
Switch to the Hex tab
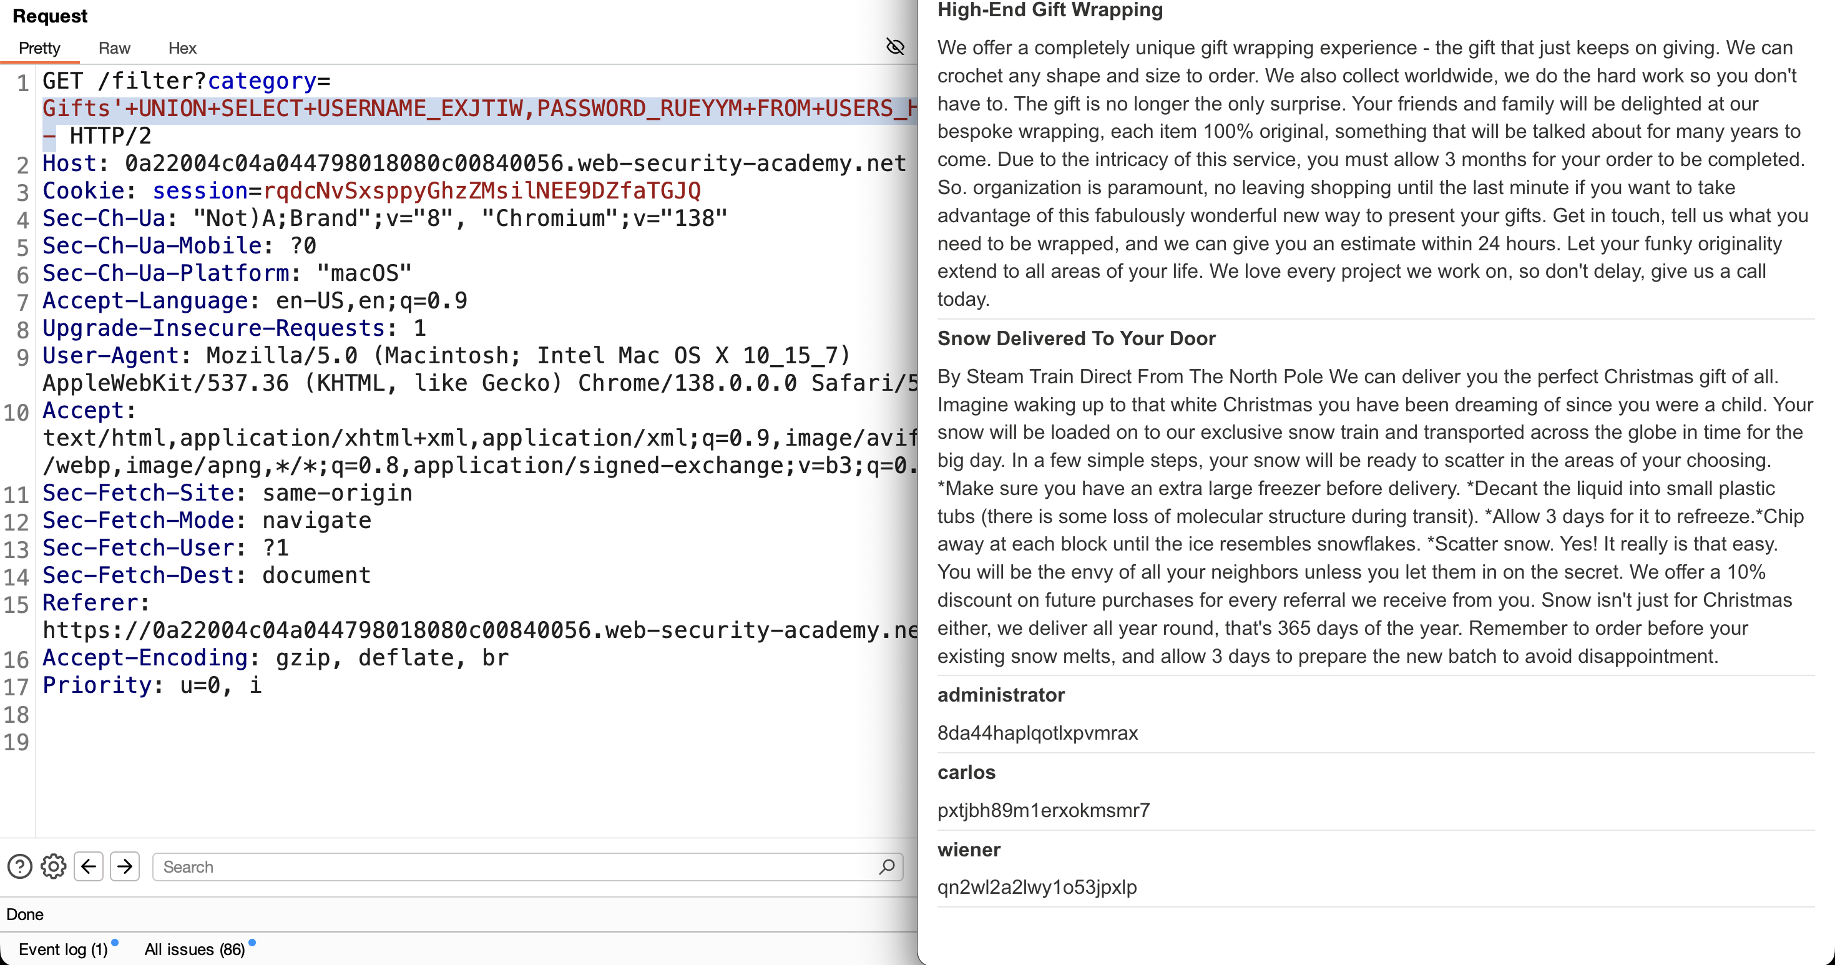coord(182,47)
